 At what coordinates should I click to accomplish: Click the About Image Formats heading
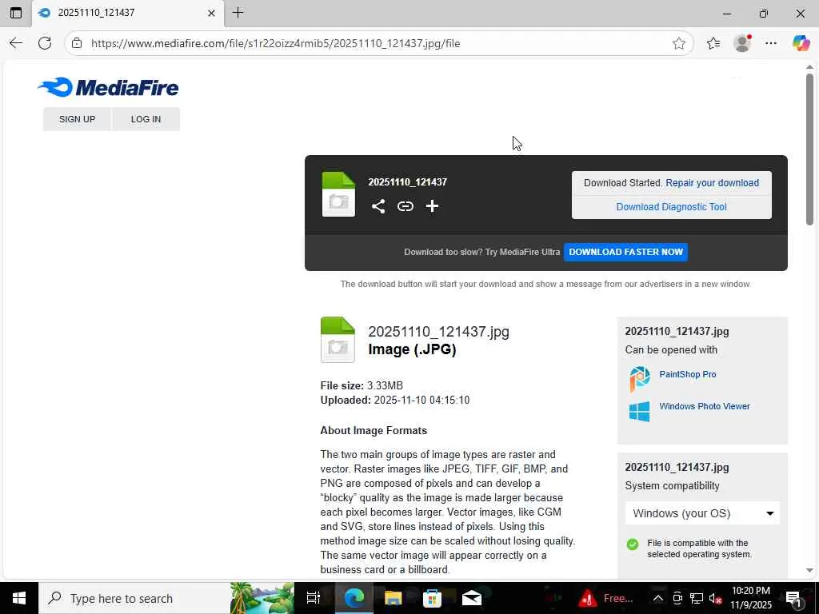tap(374, 430)
